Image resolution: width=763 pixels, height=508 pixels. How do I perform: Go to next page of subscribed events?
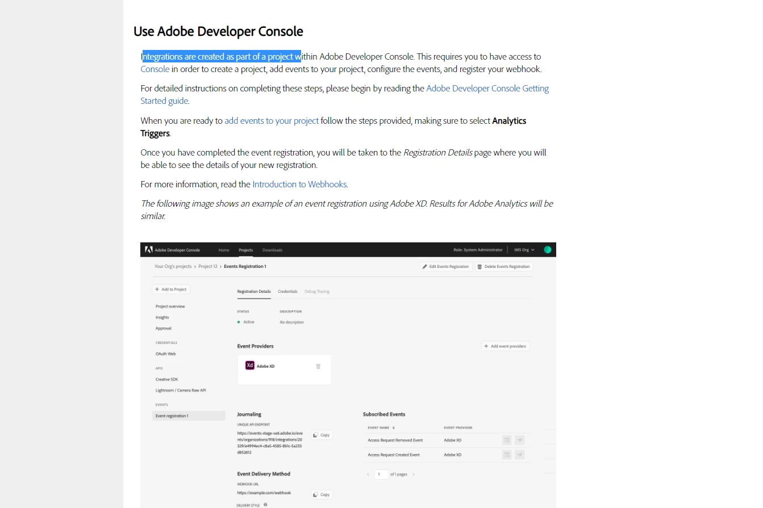[x=414, y=475]
